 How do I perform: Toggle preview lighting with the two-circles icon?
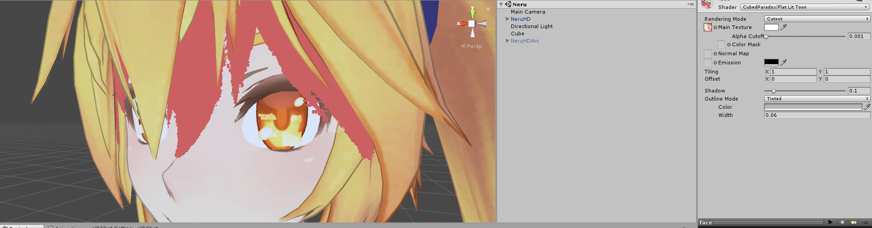coord(853,223)
